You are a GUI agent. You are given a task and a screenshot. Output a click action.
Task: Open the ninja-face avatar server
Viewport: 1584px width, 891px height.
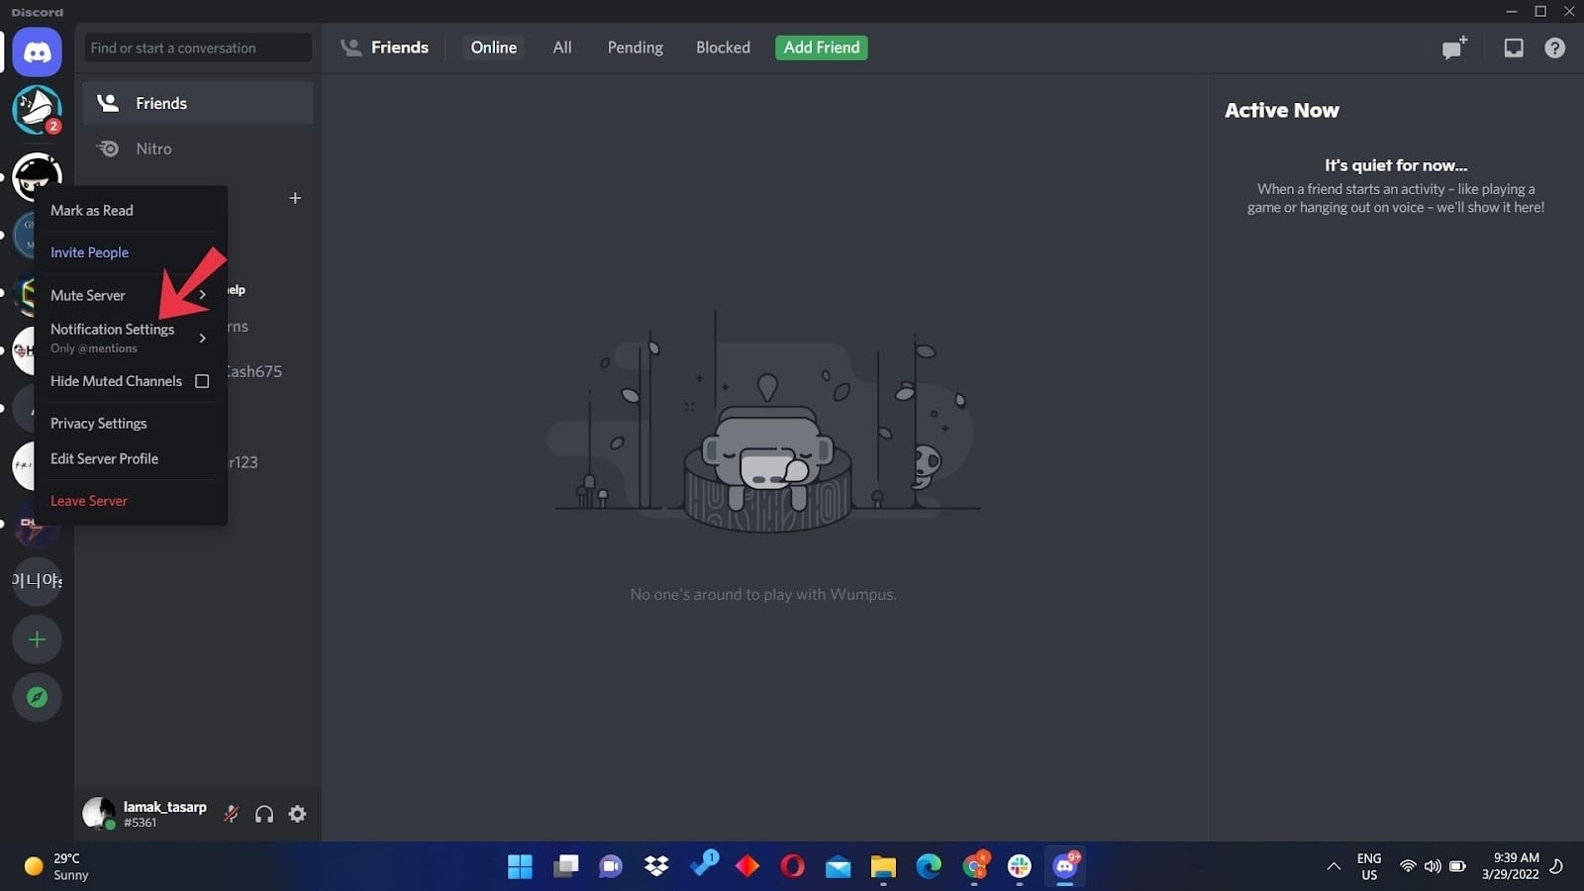(x=37, y=175)
